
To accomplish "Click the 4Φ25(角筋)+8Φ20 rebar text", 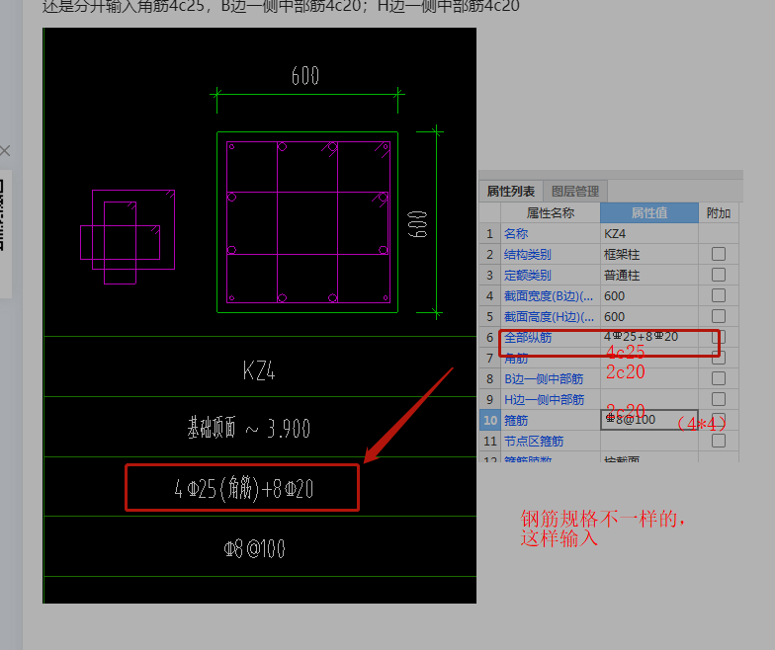I will [244, 488].
